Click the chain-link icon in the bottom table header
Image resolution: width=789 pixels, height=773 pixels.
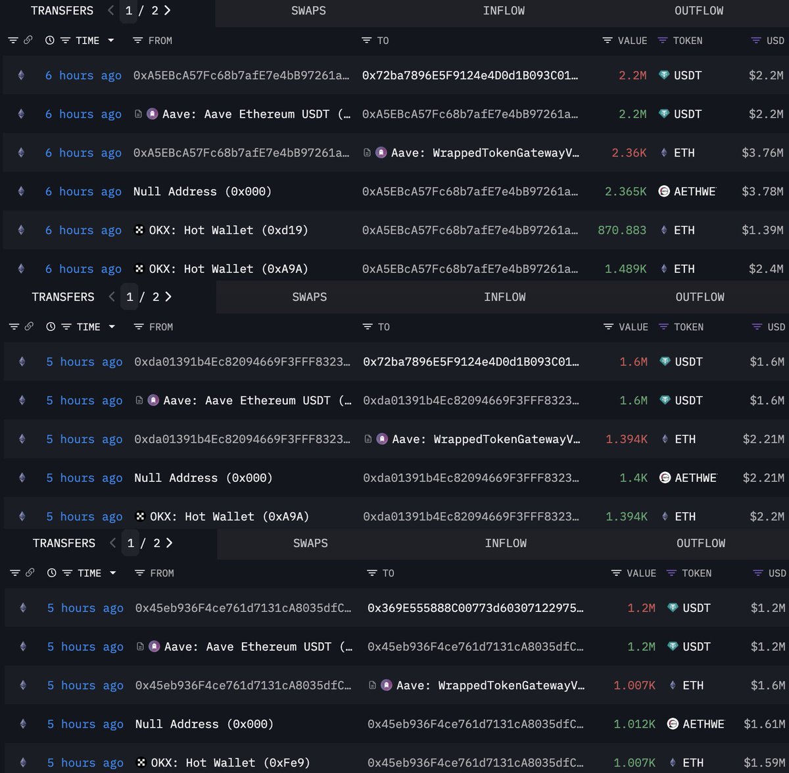[x=30, y=573]
